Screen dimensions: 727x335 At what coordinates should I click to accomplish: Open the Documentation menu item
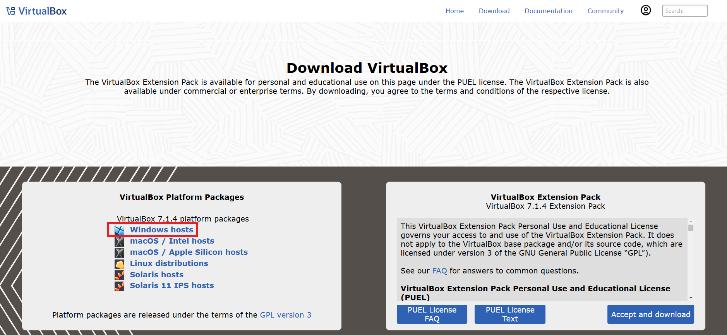click(549, 11)
